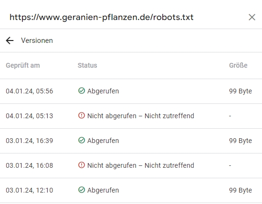The image size is (262, 204).
Task: Open the version checked 04.01.24, 05:13
Action: click(131, 116)
